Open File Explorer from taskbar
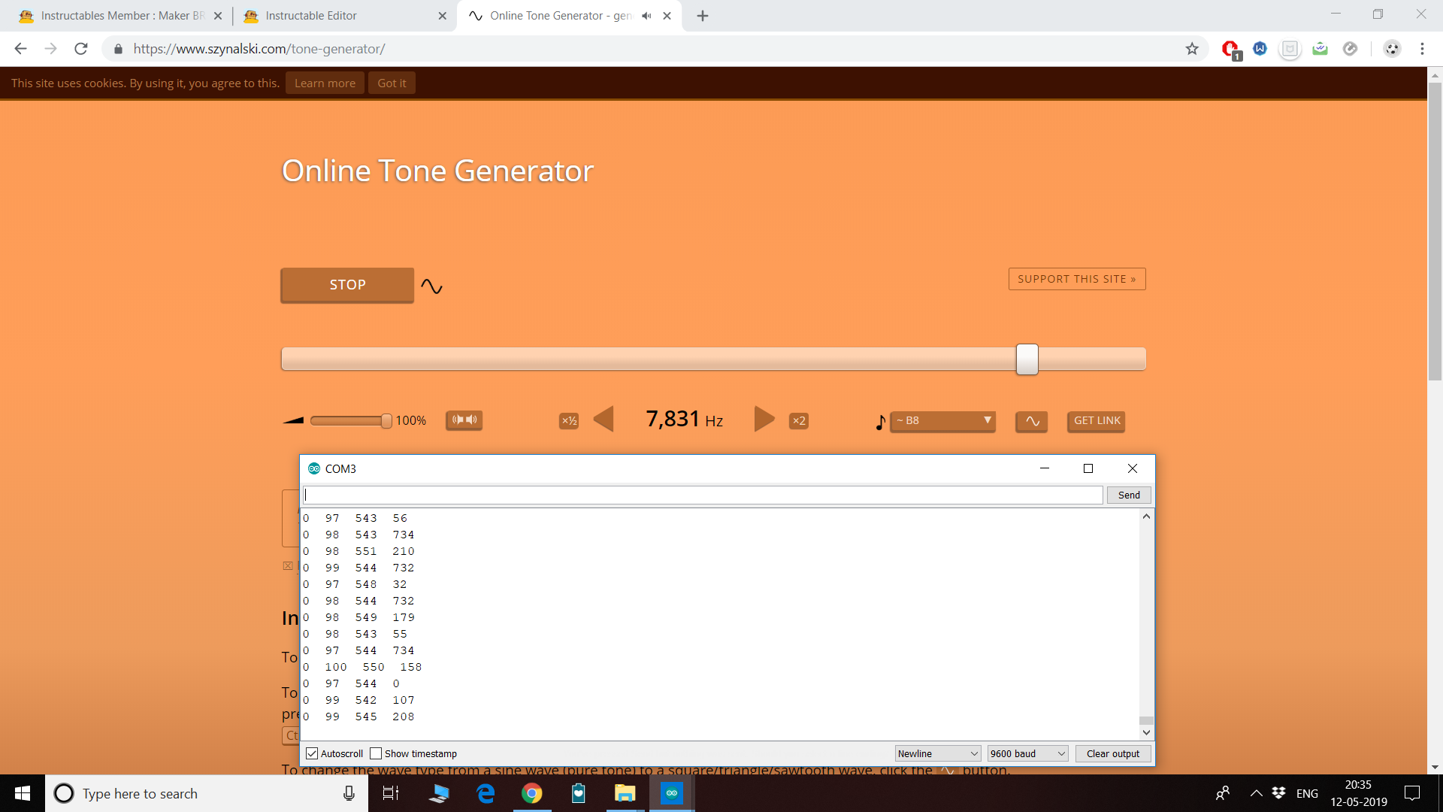1443x812 pixels. coord(625,793)
